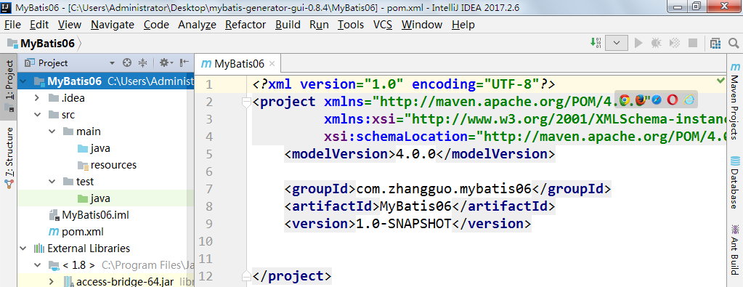
Task: Expand the access-bridge-64.jar node
Action: [x=52, y=281]
